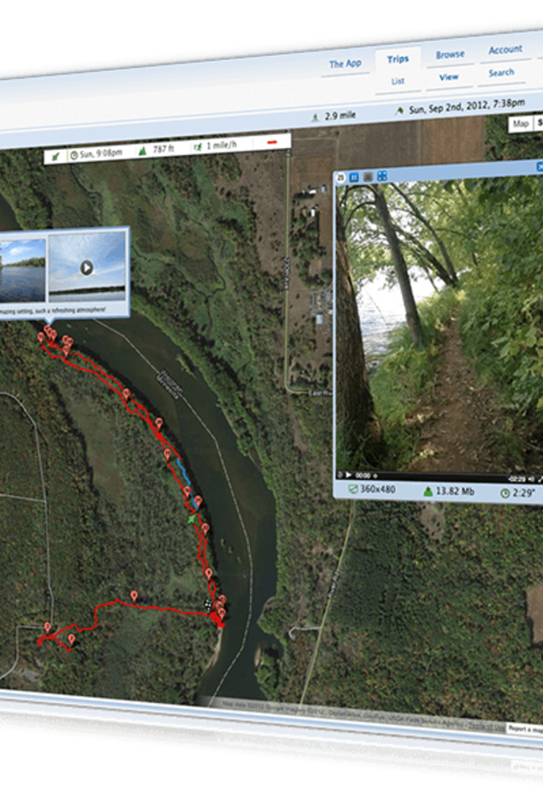Play the trail video
This screenshot has width=543, height=805.
click(x=349, y=475)
